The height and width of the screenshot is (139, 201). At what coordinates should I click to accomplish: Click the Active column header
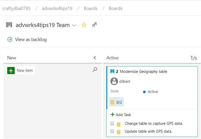pos(112,58)
